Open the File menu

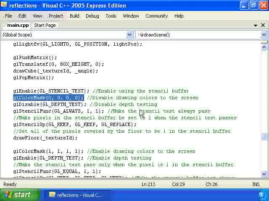[8, 16]
